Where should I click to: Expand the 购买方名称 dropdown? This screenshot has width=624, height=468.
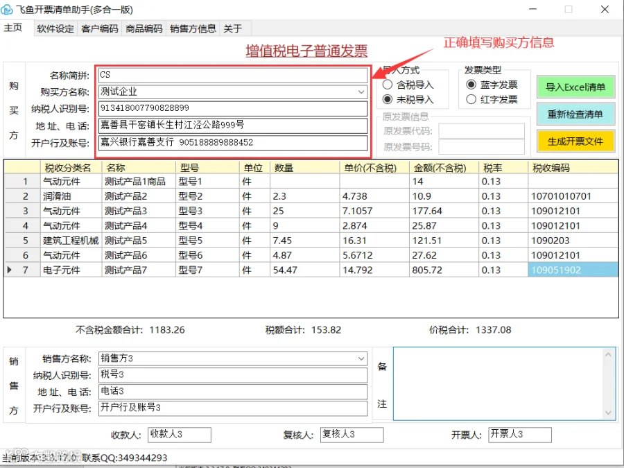361,92
